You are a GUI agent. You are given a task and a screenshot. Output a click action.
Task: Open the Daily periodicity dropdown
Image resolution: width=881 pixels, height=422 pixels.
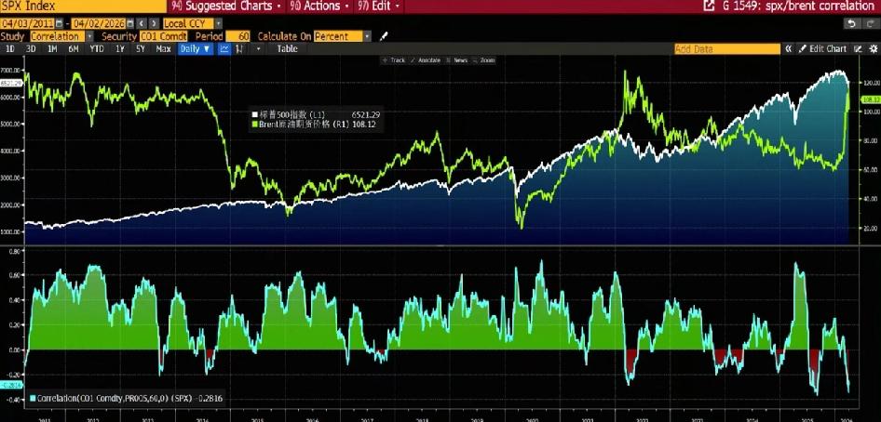[196, 48]
